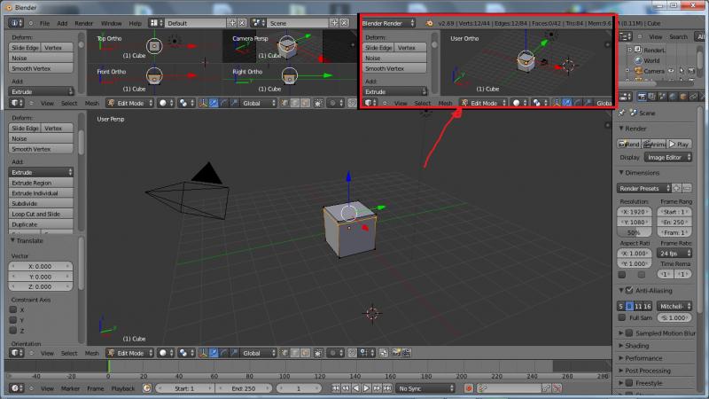Toggle auto keyframe record button in timeline
Image resolution: width=709 pixels, height=399 pixels.
coord(469,388)
